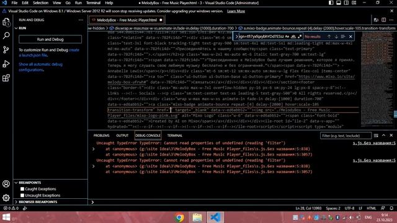The image size is (397, 223).
Task: Change the HTML language mode in the status bar
Action: coord(371,208)
